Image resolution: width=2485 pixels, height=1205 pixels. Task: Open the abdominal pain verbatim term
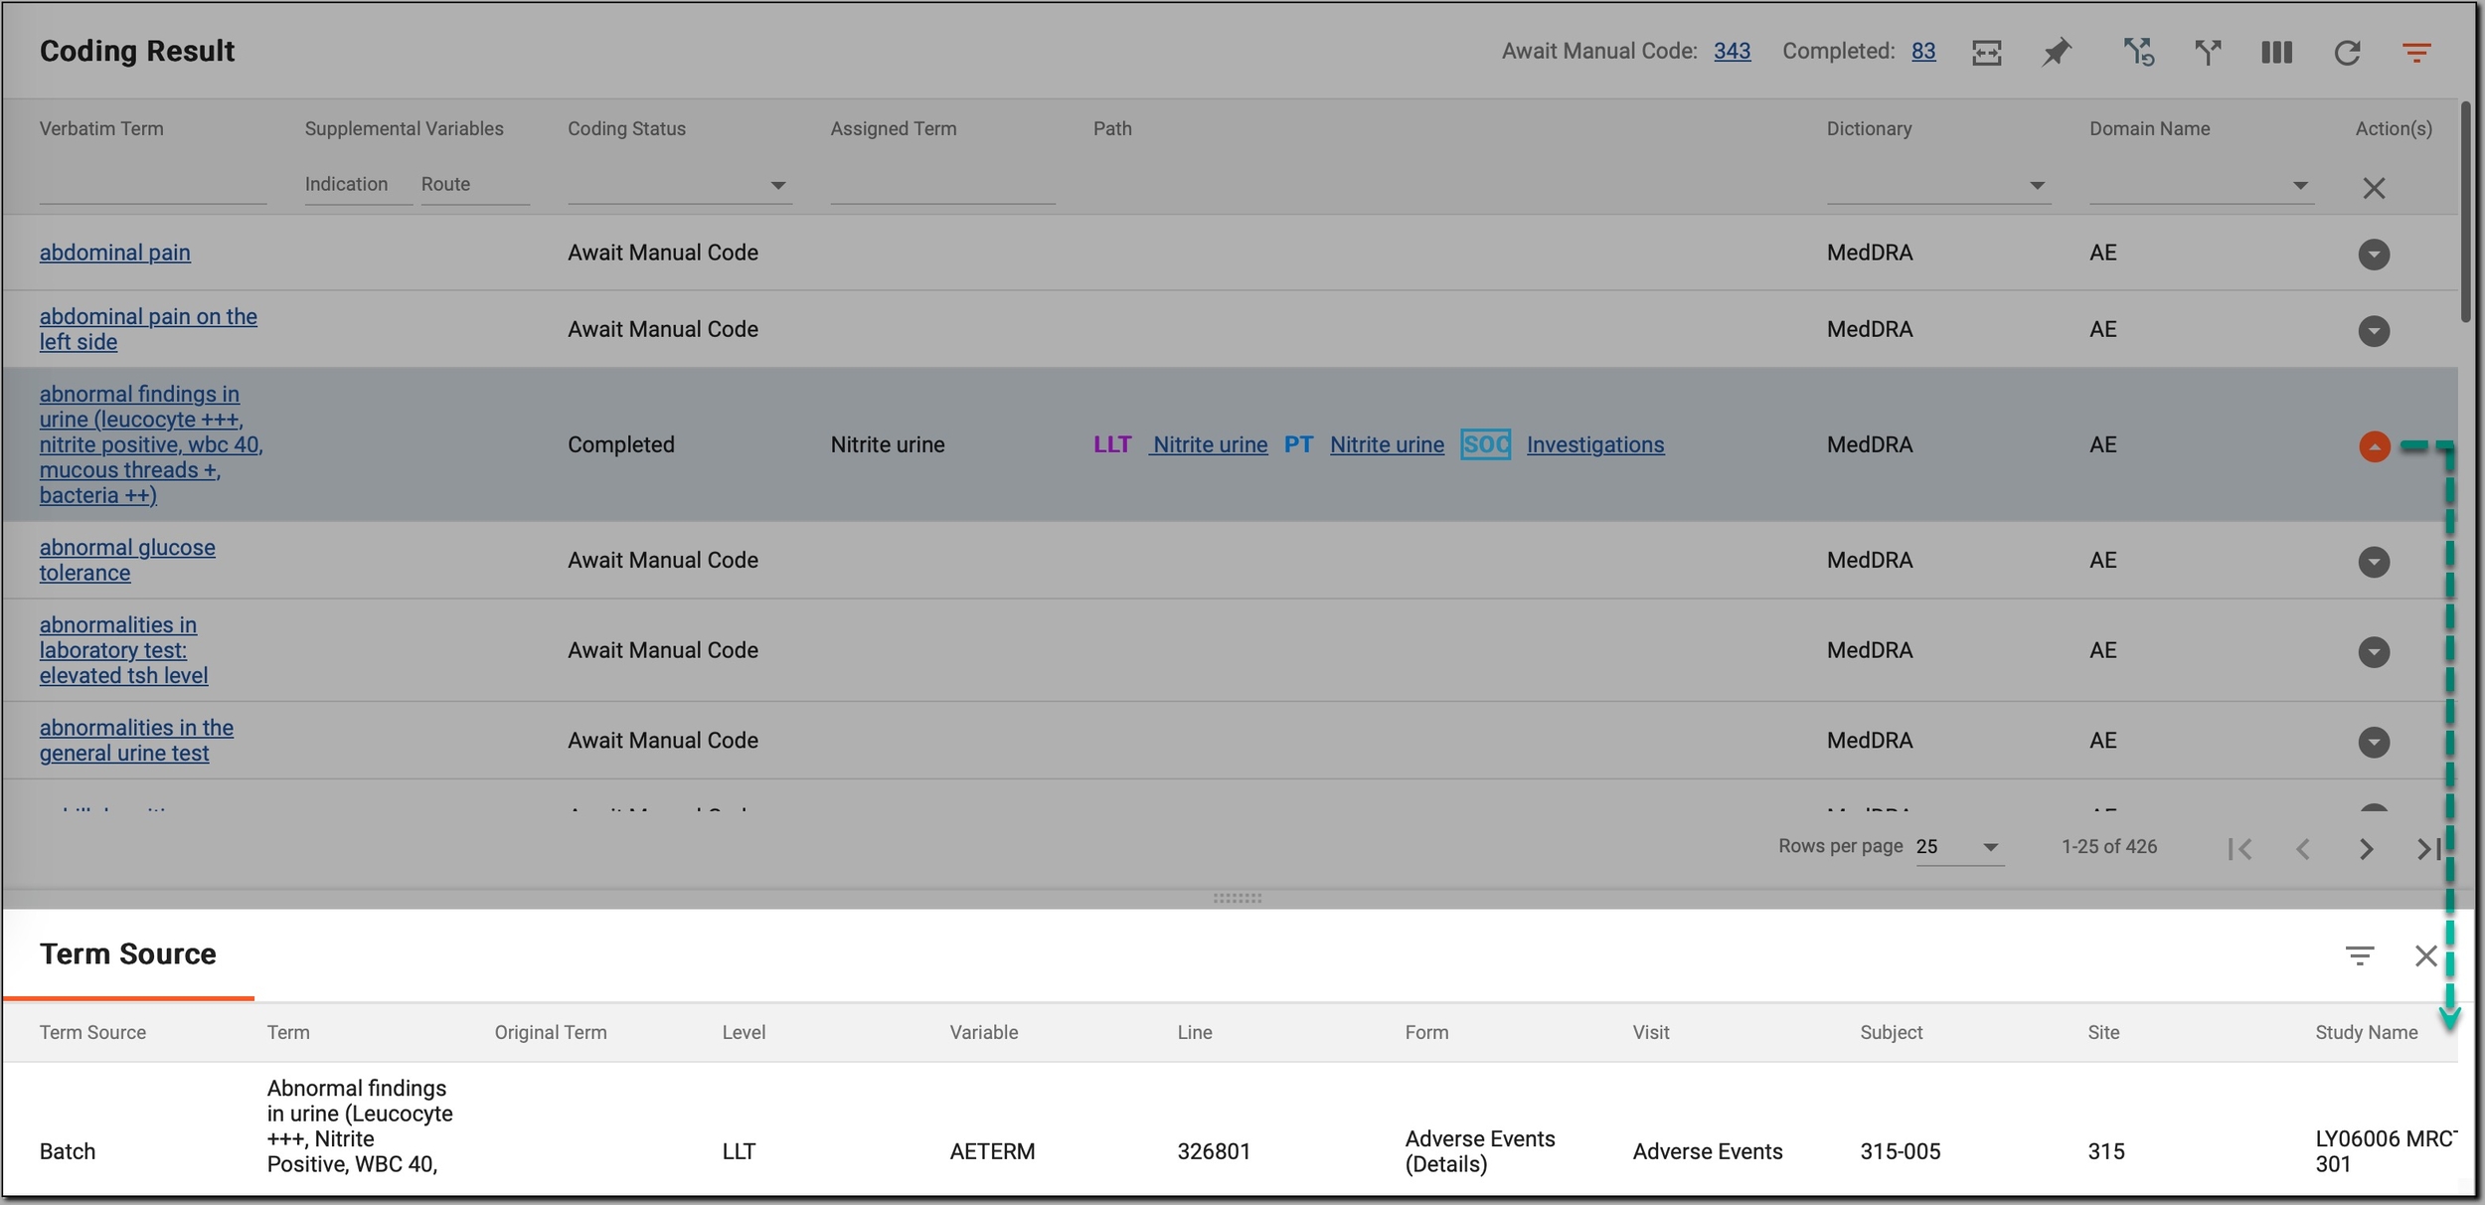click(x=114, y=253)
